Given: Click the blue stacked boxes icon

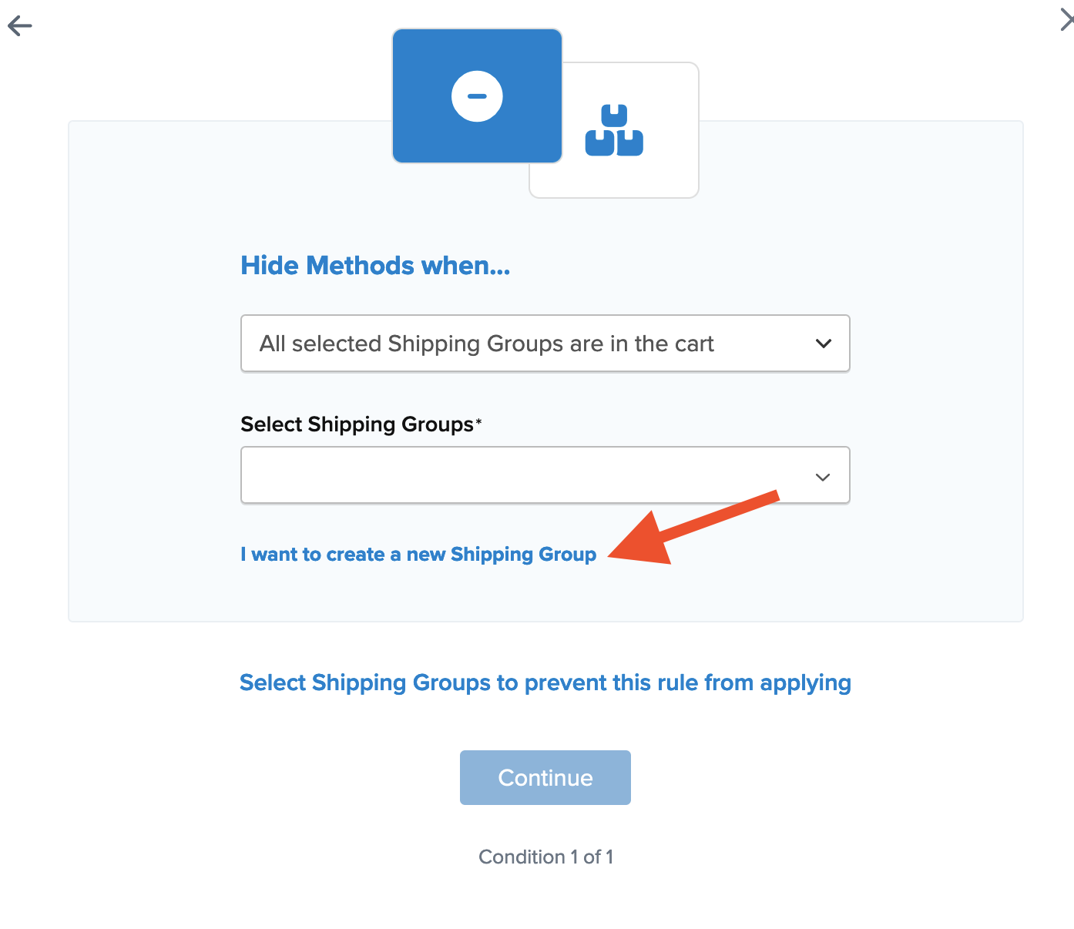Looking at the screenshot, I should click(614, 131).
